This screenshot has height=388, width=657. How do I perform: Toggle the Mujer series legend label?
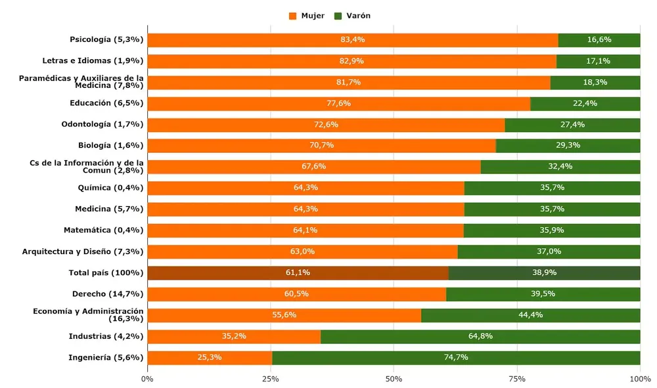313,16
